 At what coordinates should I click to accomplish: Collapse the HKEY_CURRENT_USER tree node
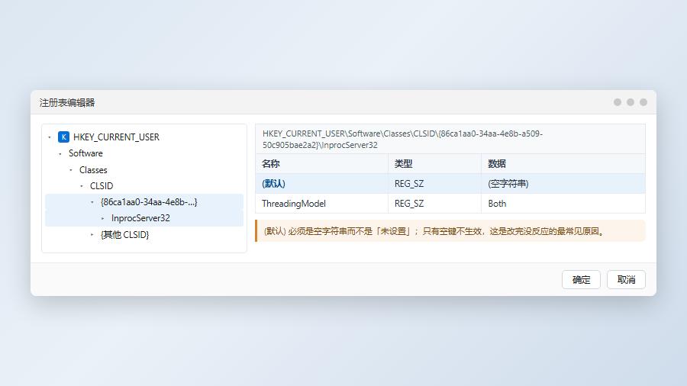click(50, 137)
